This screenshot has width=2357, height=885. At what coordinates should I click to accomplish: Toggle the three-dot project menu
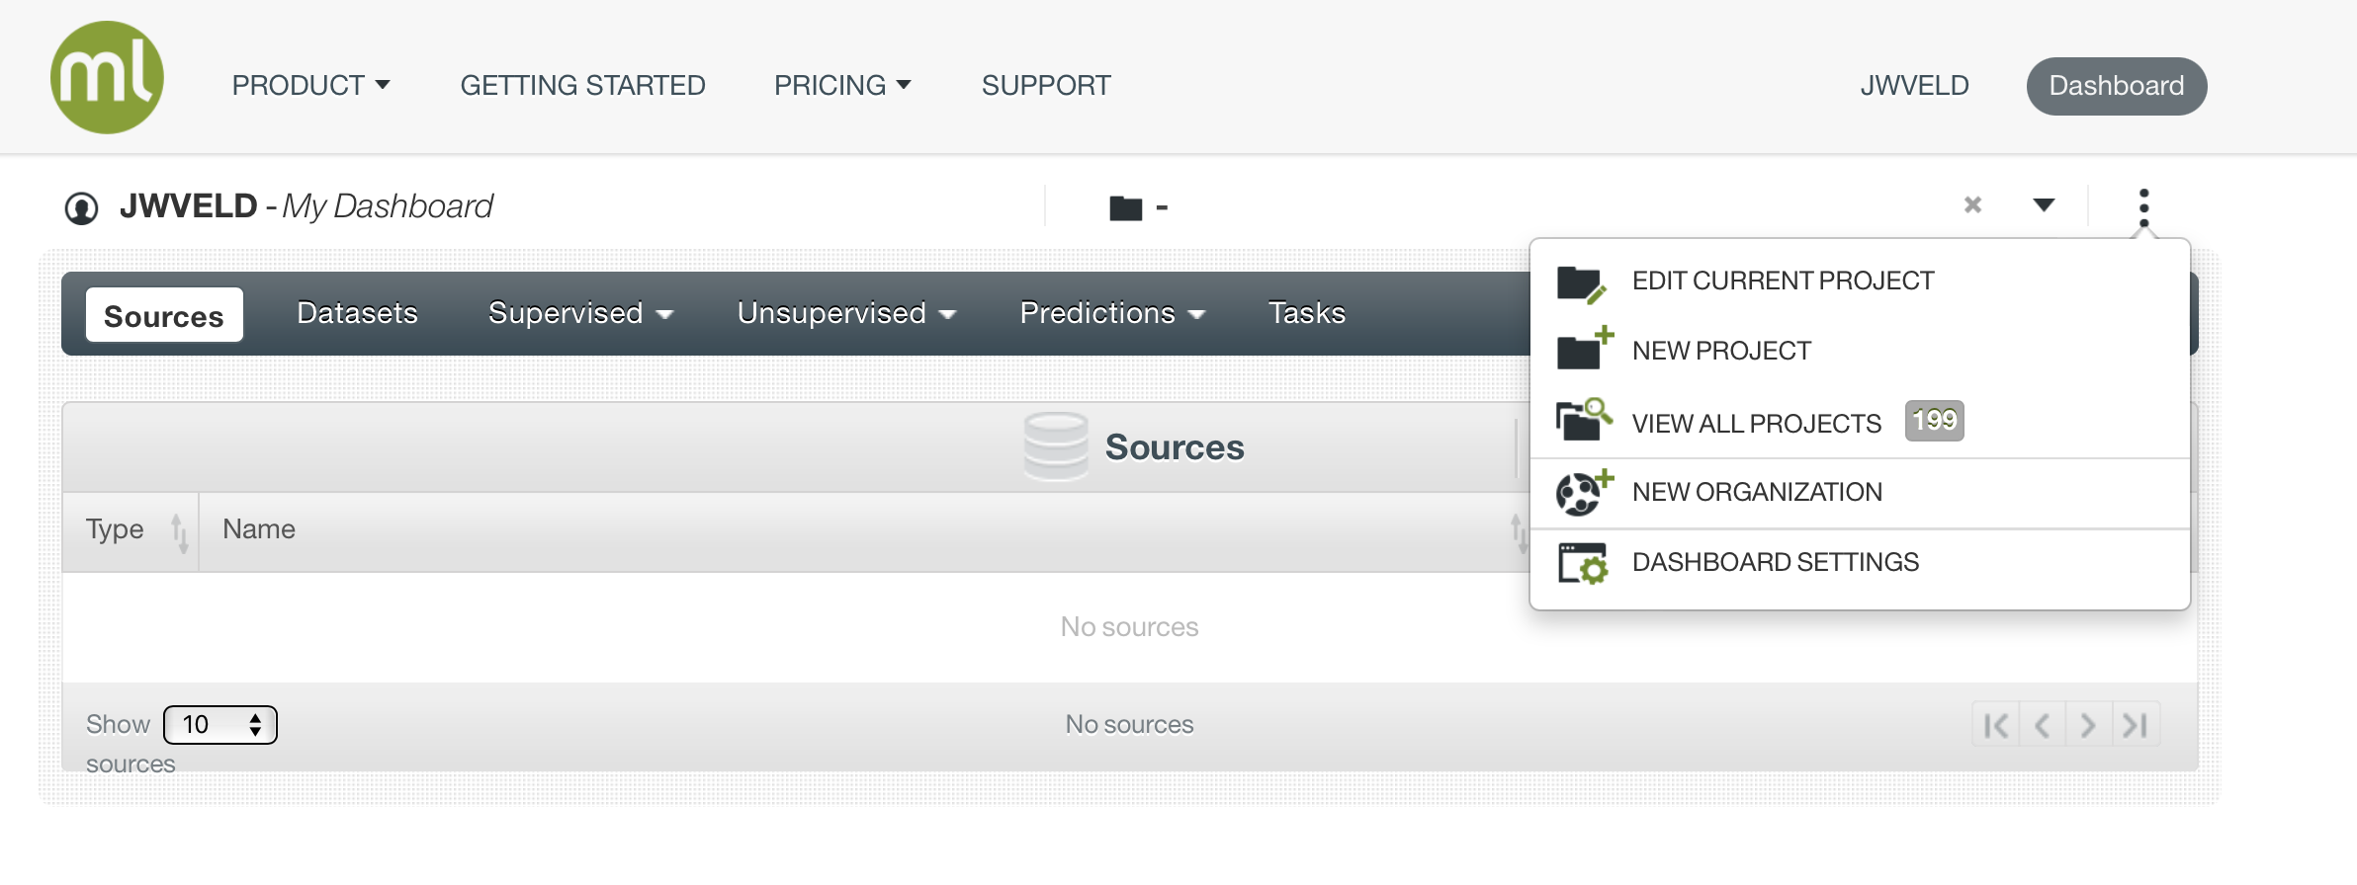2143,207
